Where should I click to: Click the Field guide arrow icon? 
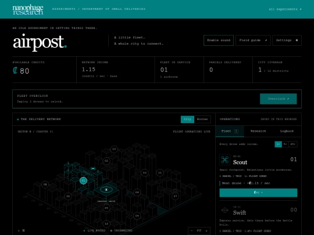(266, 40)
